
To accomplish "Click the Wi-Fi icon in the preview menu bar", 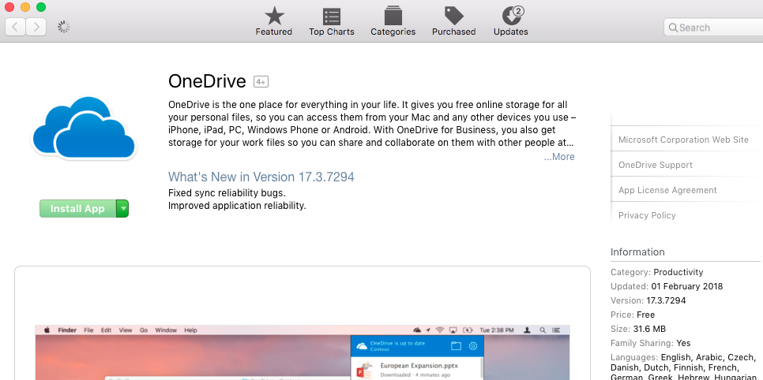I will [x=440, y=330].
